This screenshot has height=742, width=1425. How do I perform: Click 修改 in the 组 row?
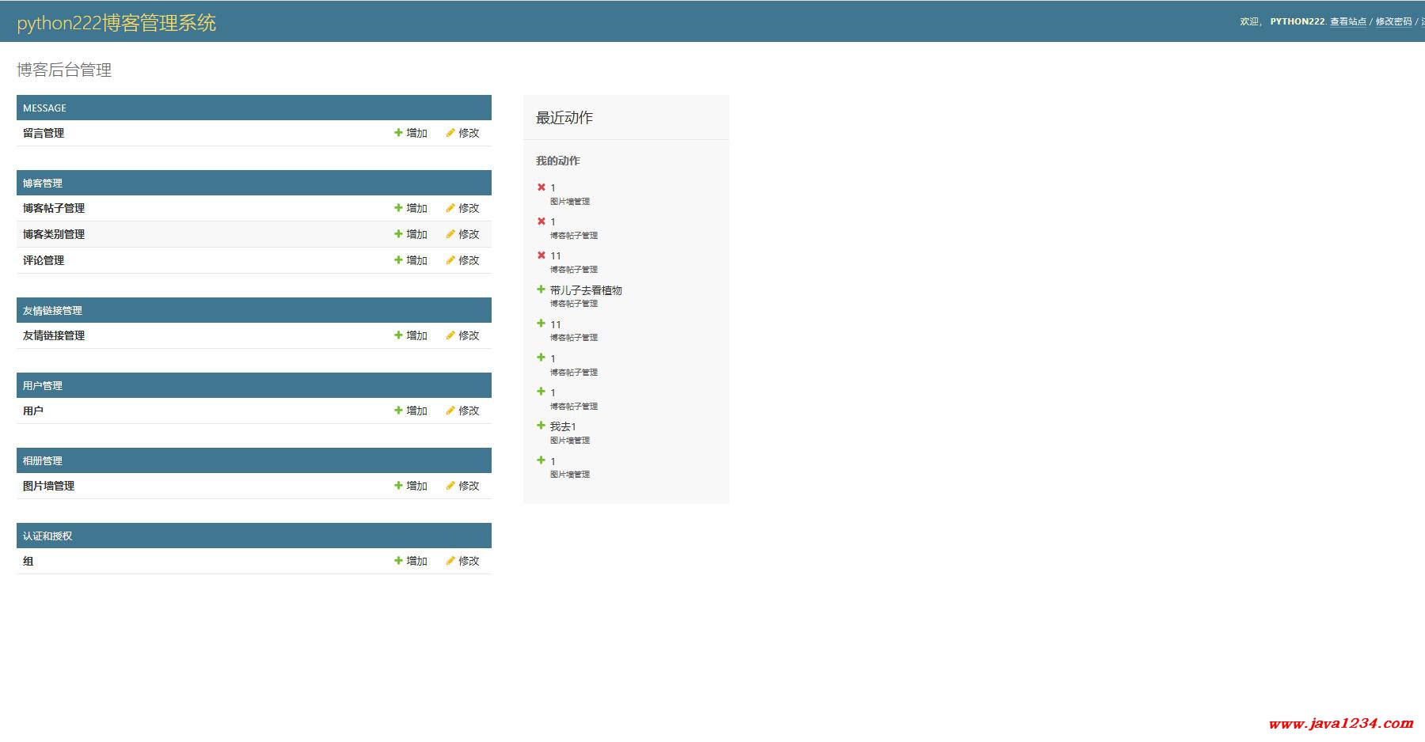point(462,561)
